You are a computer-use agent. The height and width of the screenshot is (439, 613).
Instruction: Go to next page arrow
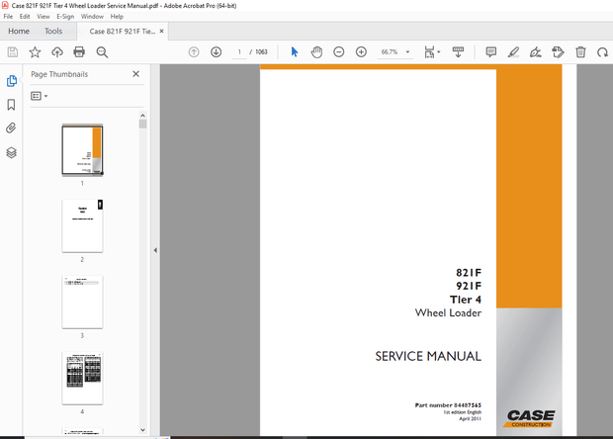[x=217, y=52]
